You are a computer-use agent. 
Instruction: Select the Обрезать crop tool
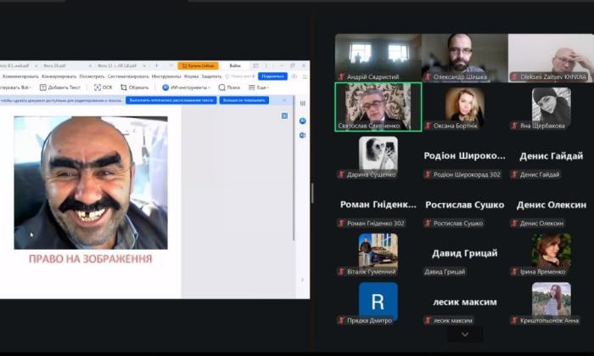pyautogui.click(x=135, y=88)
